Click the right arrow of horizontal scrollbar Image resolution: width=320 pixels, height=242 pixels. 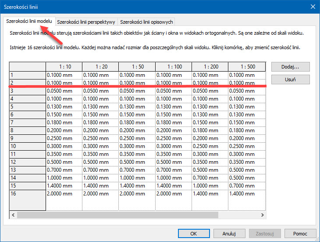(262, 215)
